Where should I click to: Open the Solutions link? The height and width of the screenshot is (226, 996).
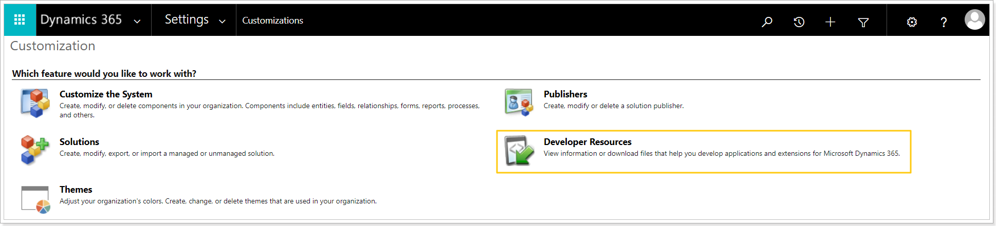point(79,142)
